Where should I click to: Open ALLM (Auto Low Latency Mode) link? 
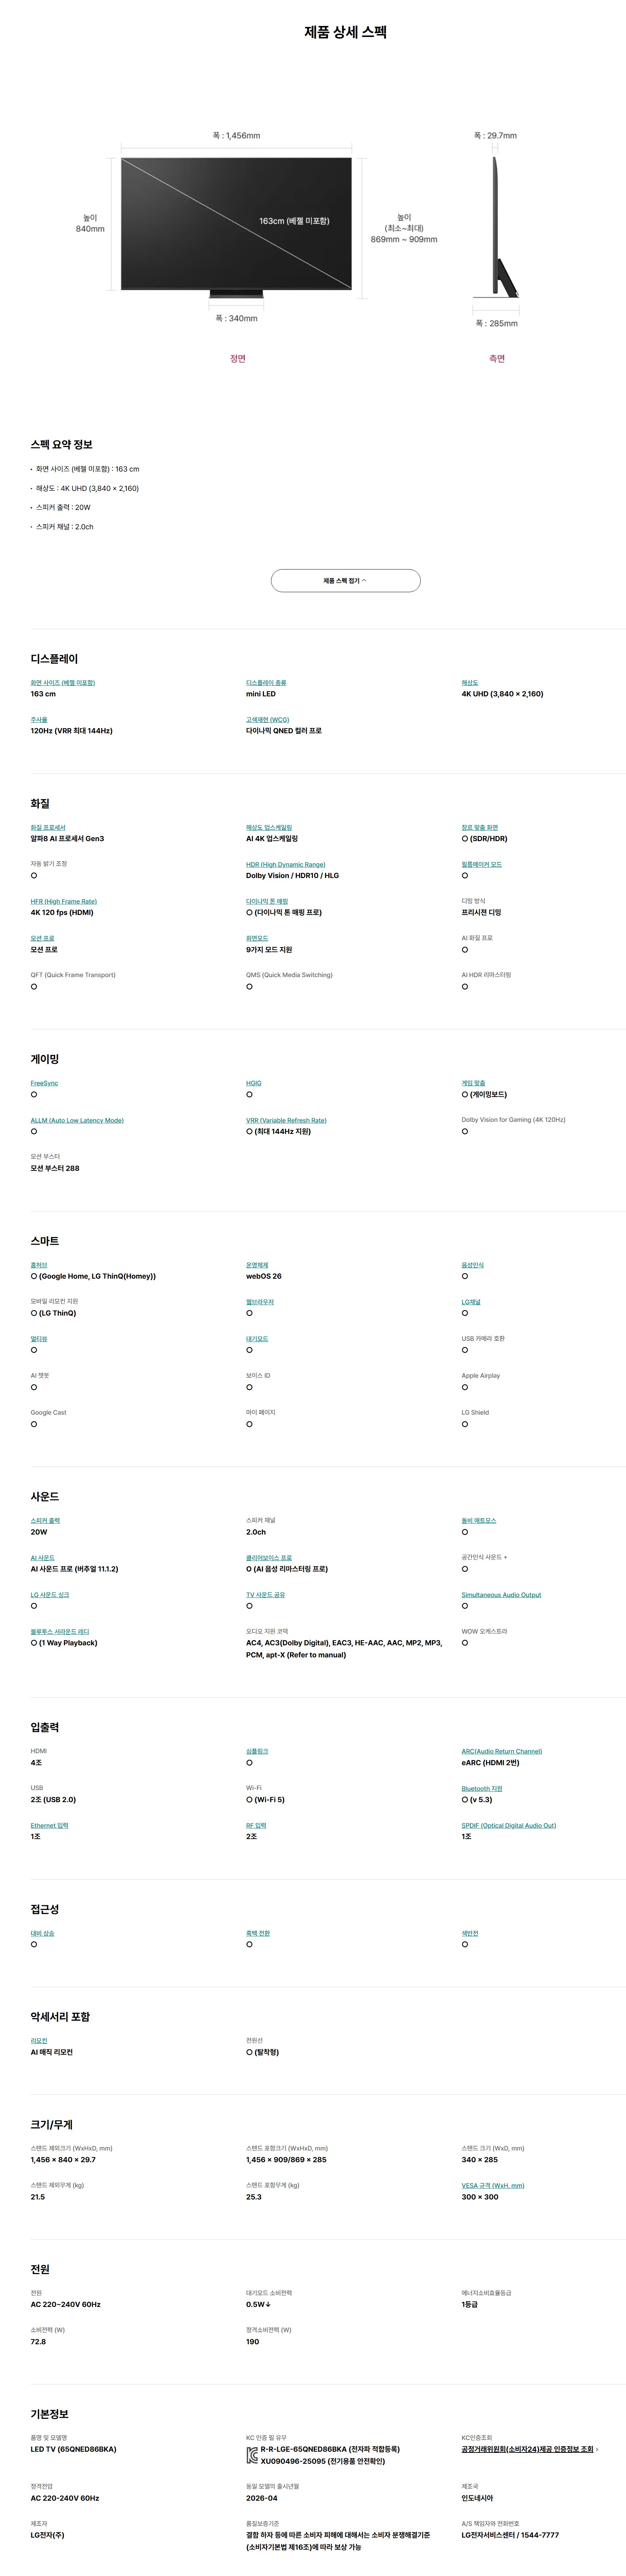point(77,1120)
